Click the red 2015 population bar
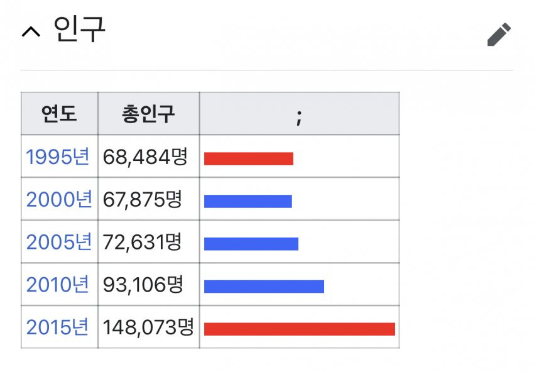This screenshot has height=372, width=534. (x=299, y=329)
